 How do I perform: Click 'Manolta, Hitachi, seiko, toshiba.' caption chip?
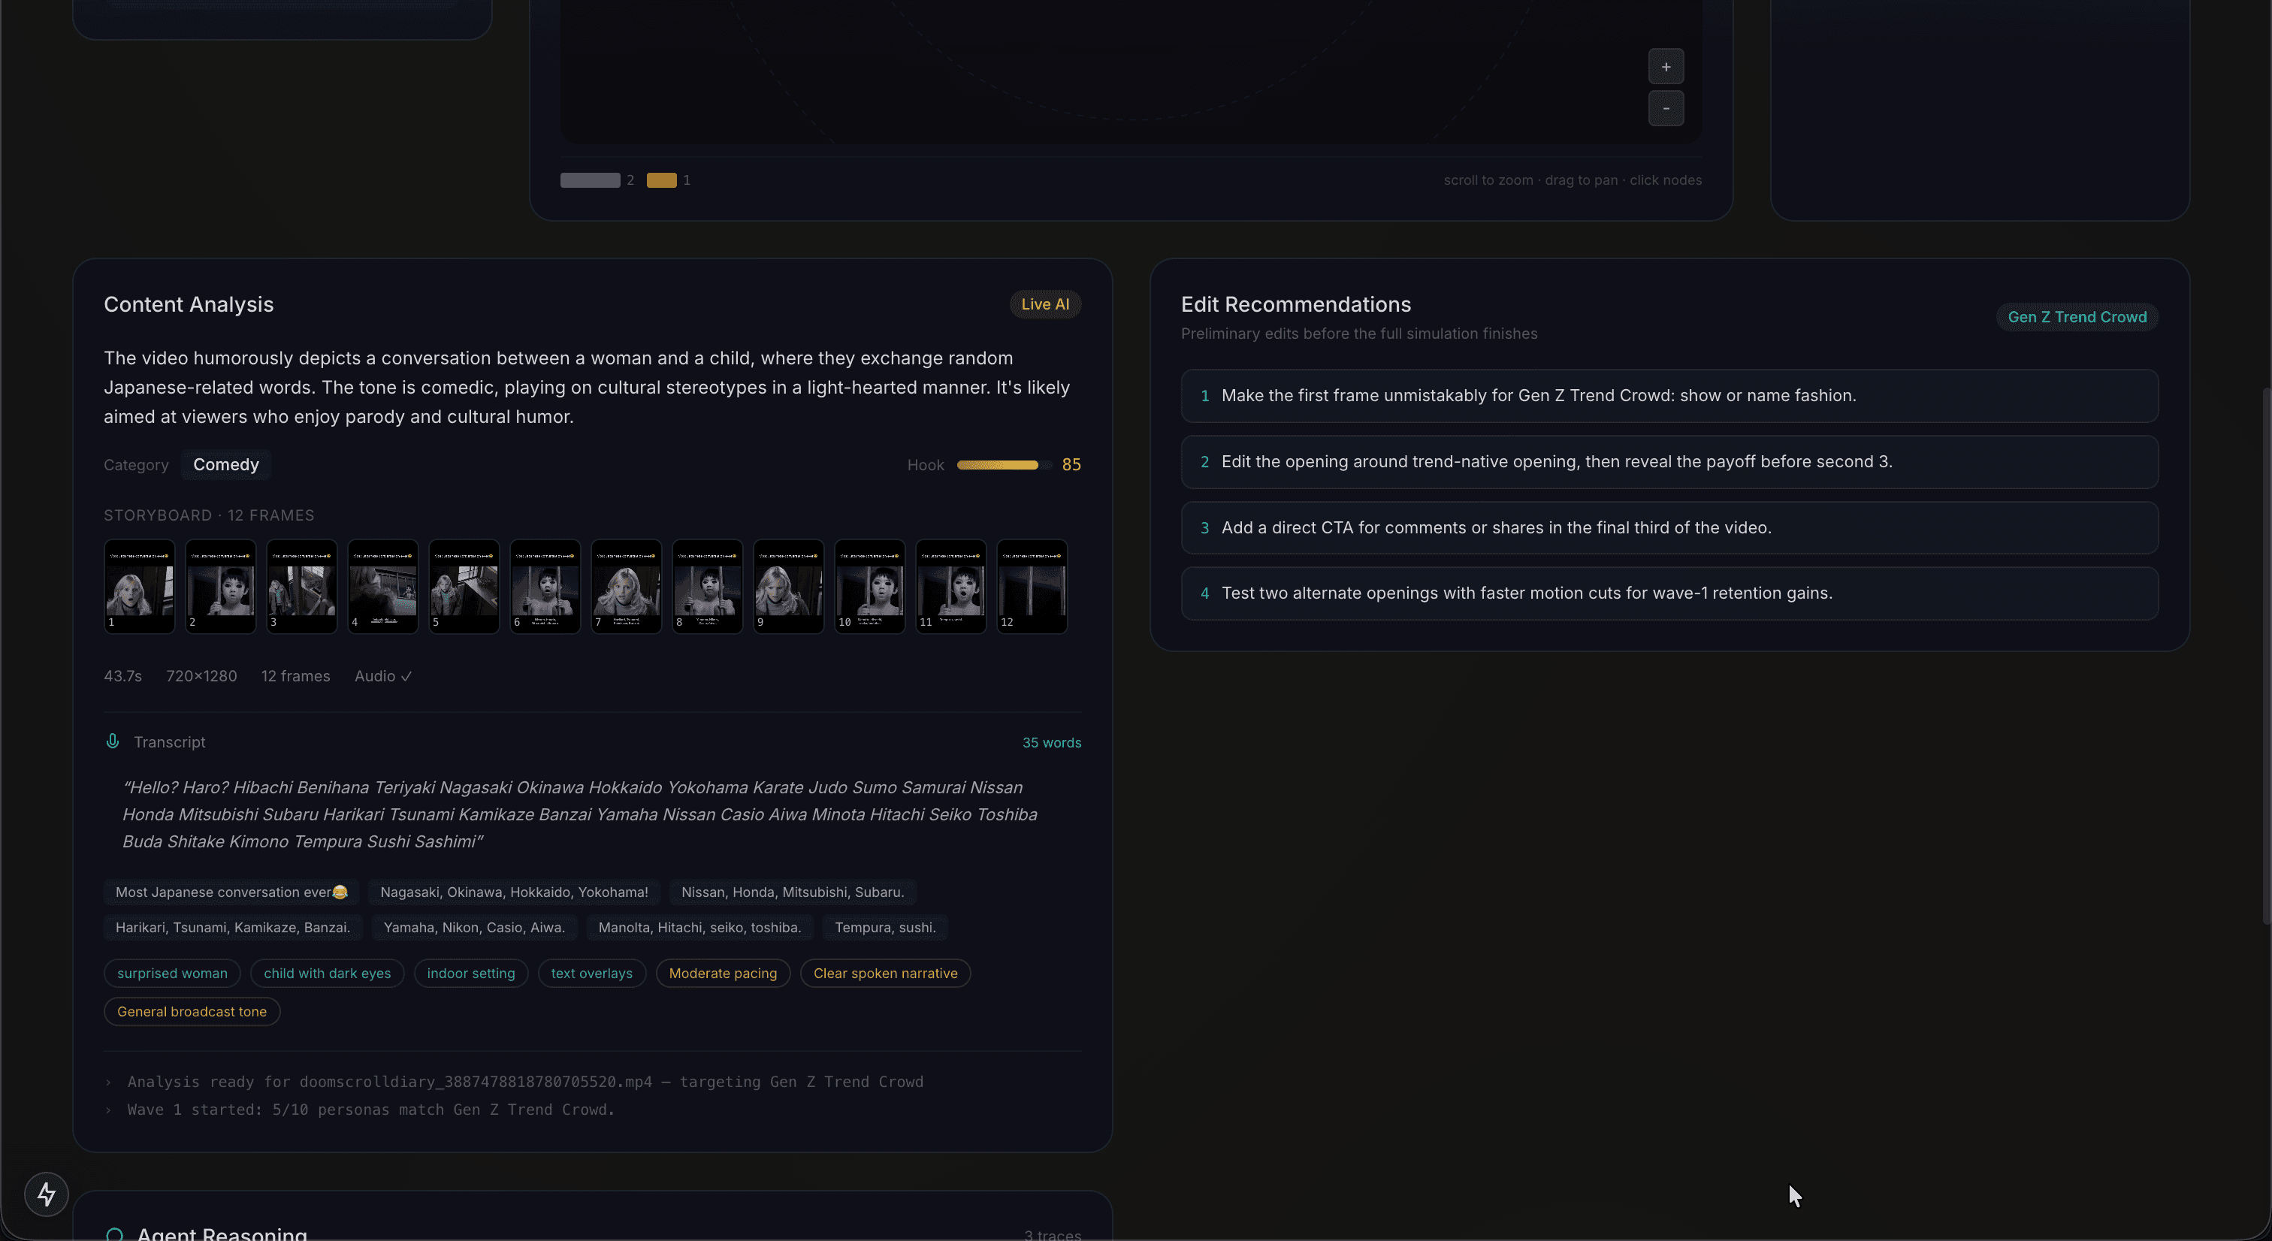tap(699, 927)
